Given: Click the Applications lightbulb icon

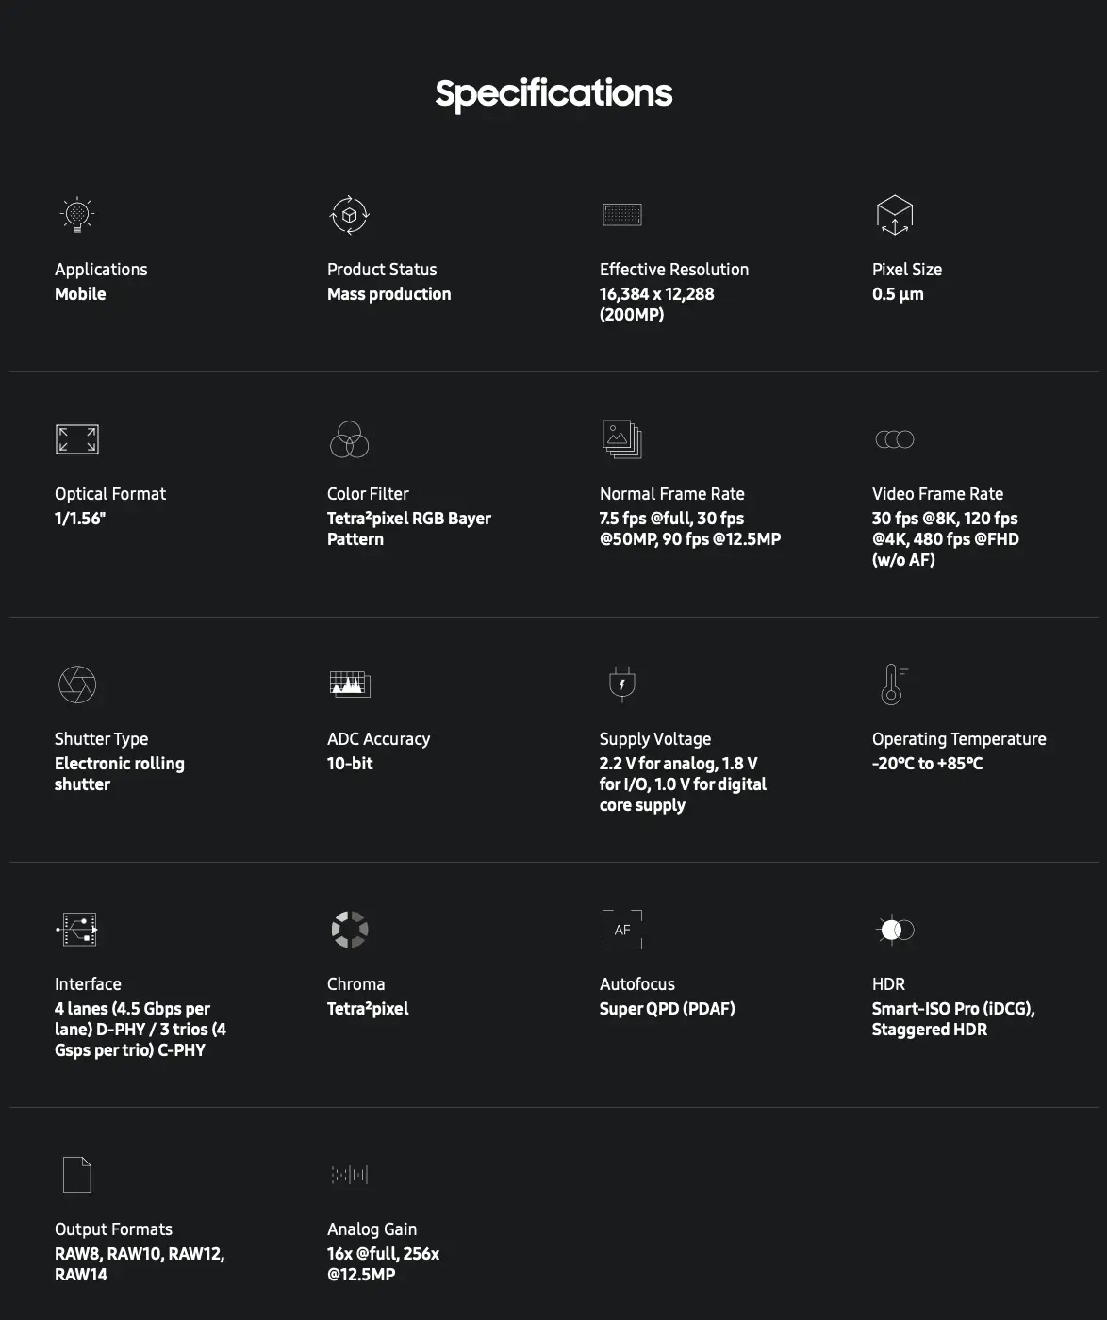Looking at the screenshot, I should 76,215.
